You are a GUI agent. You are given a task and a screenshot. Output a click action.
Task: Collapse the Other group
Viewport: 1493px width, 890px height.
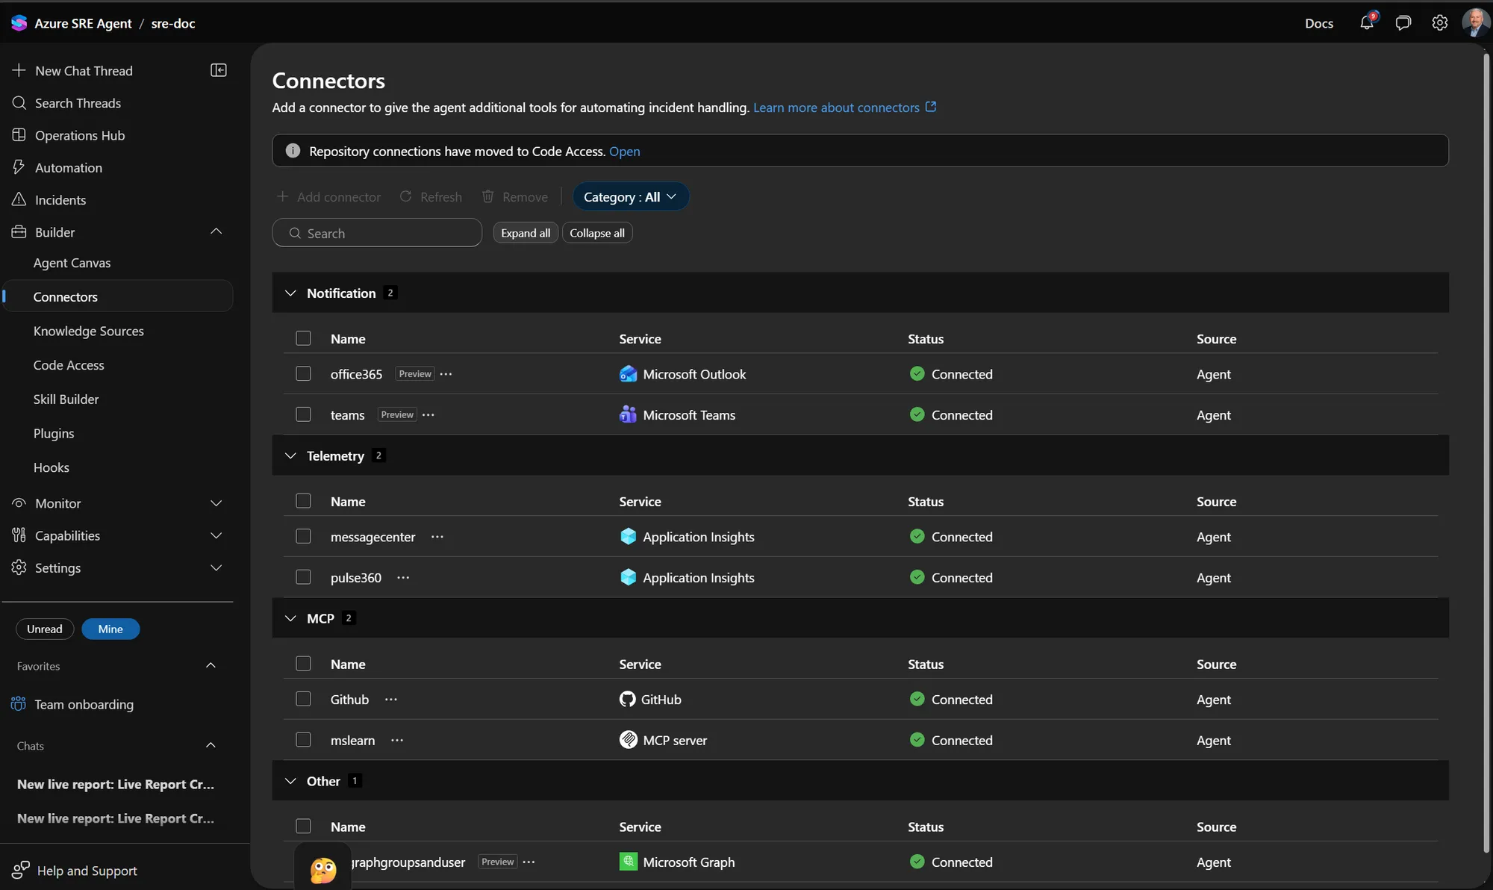tap(290, 781)
